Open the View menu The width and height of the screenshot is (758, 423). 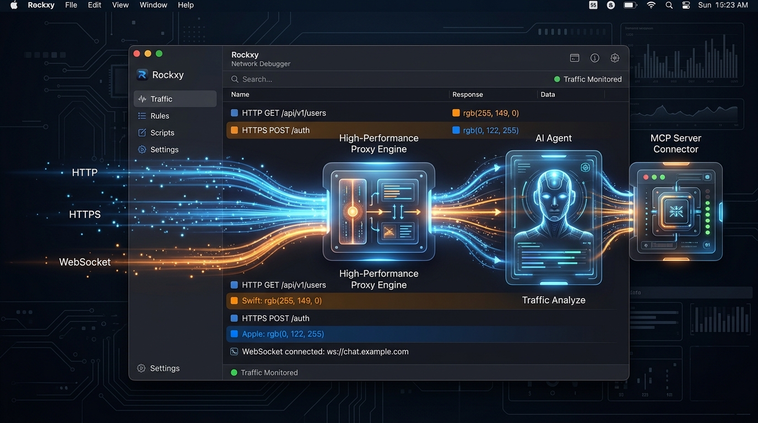(120, 5)
